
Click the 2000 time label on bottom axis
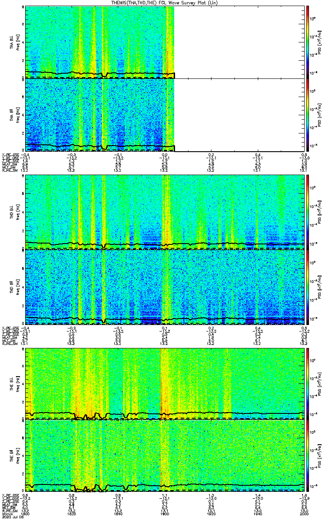point(305,513)
